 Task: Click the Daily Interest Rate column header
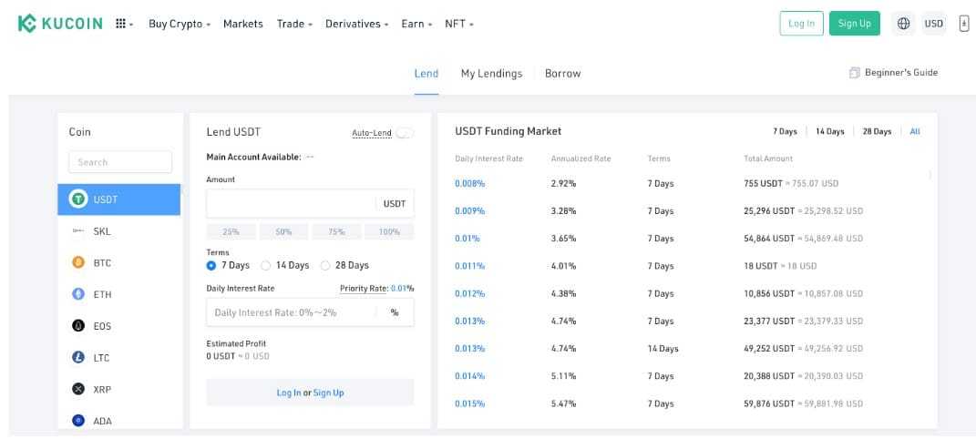click(x=488, y=158)
